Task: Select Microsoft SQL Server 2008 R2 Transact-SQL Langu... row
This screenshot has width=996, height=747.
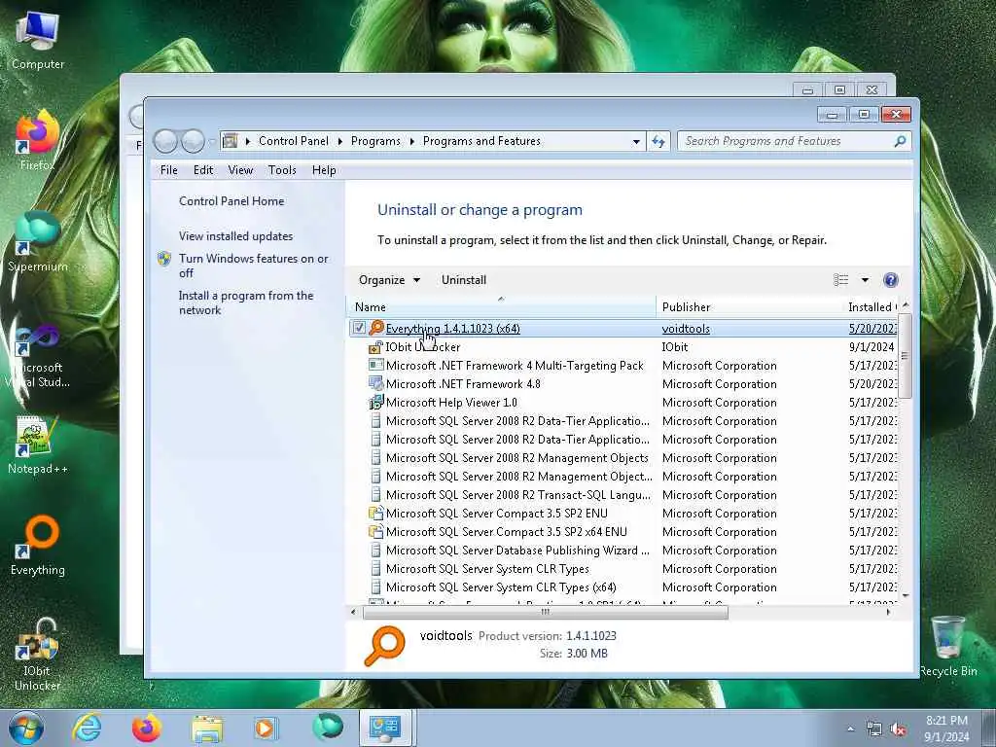Action: point(622,495)
